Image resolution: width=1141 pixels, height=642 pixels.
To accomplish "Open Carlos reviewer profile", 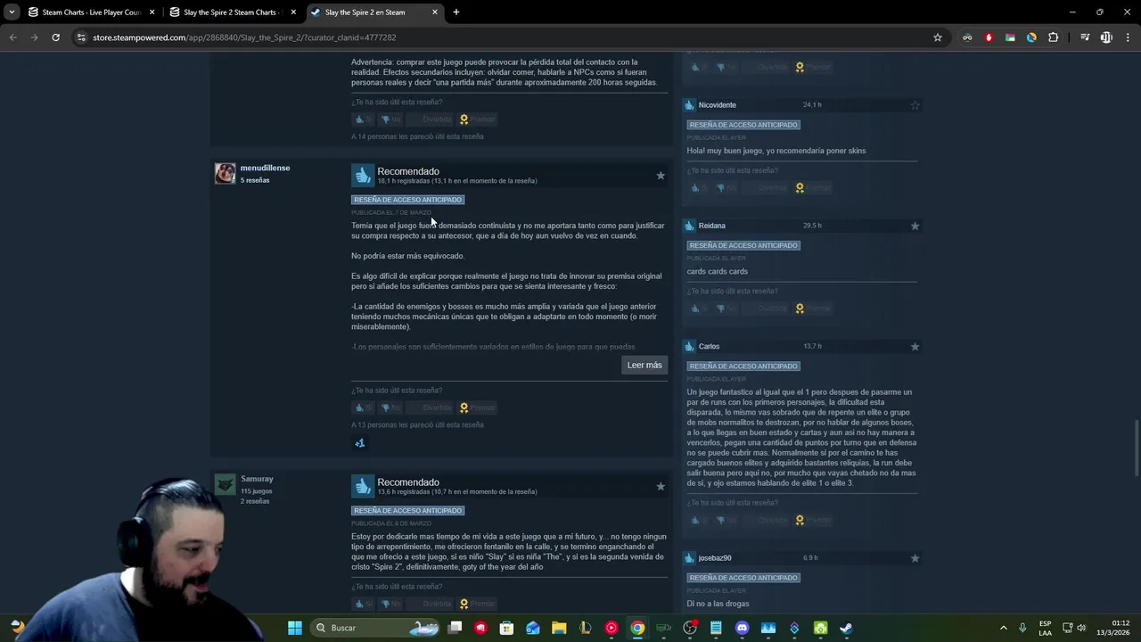I will [x=709, y=346].
